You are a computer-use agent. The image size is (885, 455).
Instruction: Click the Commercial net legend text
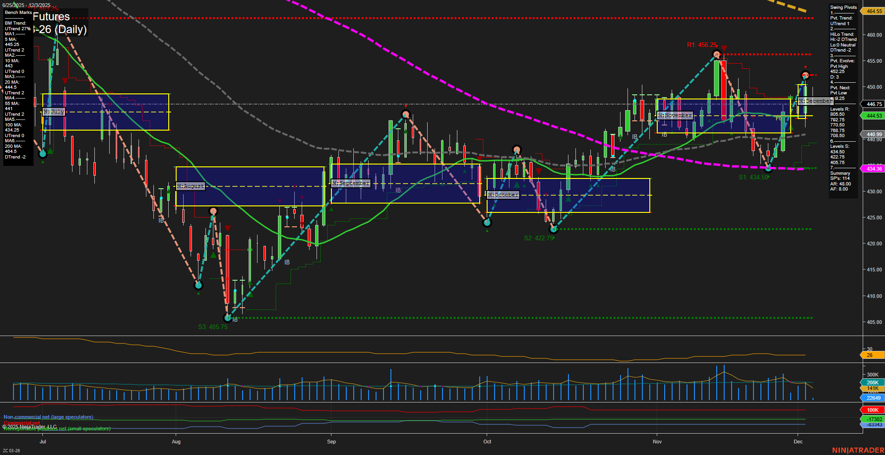(21, 423)
